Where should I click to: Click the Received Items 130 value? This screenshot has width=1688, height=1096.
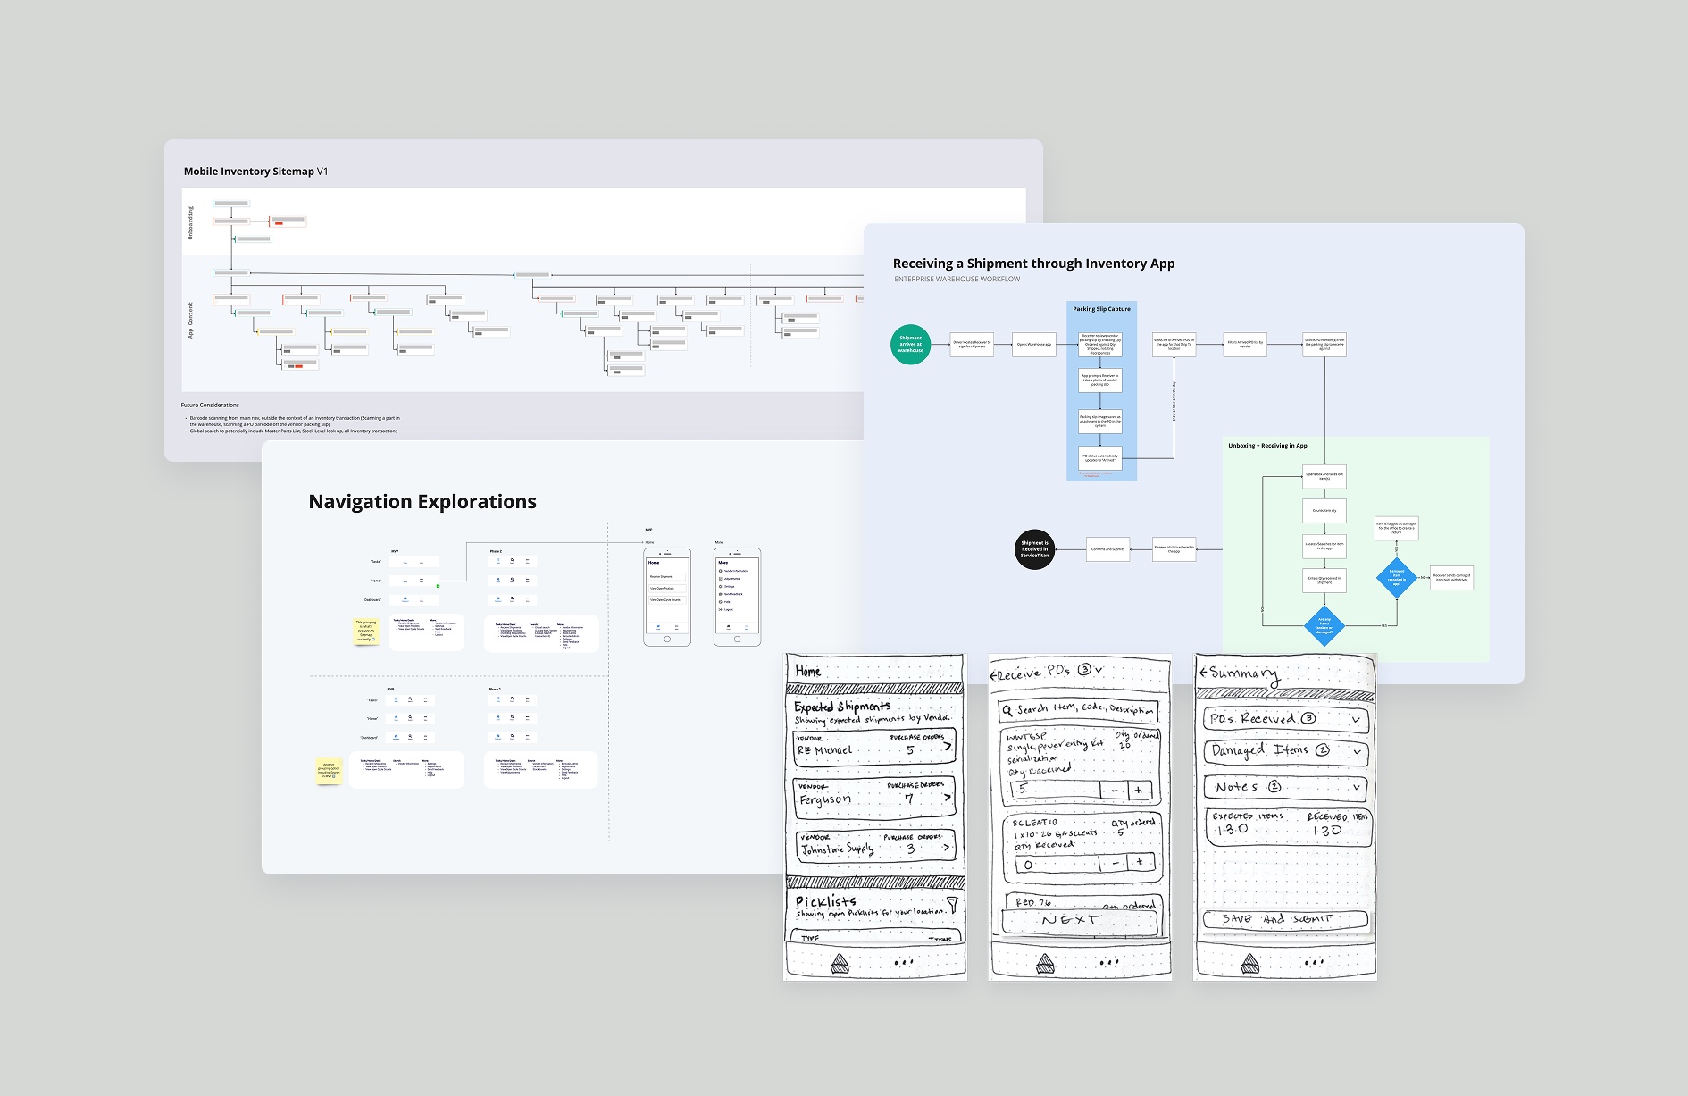click(1326, 831)
